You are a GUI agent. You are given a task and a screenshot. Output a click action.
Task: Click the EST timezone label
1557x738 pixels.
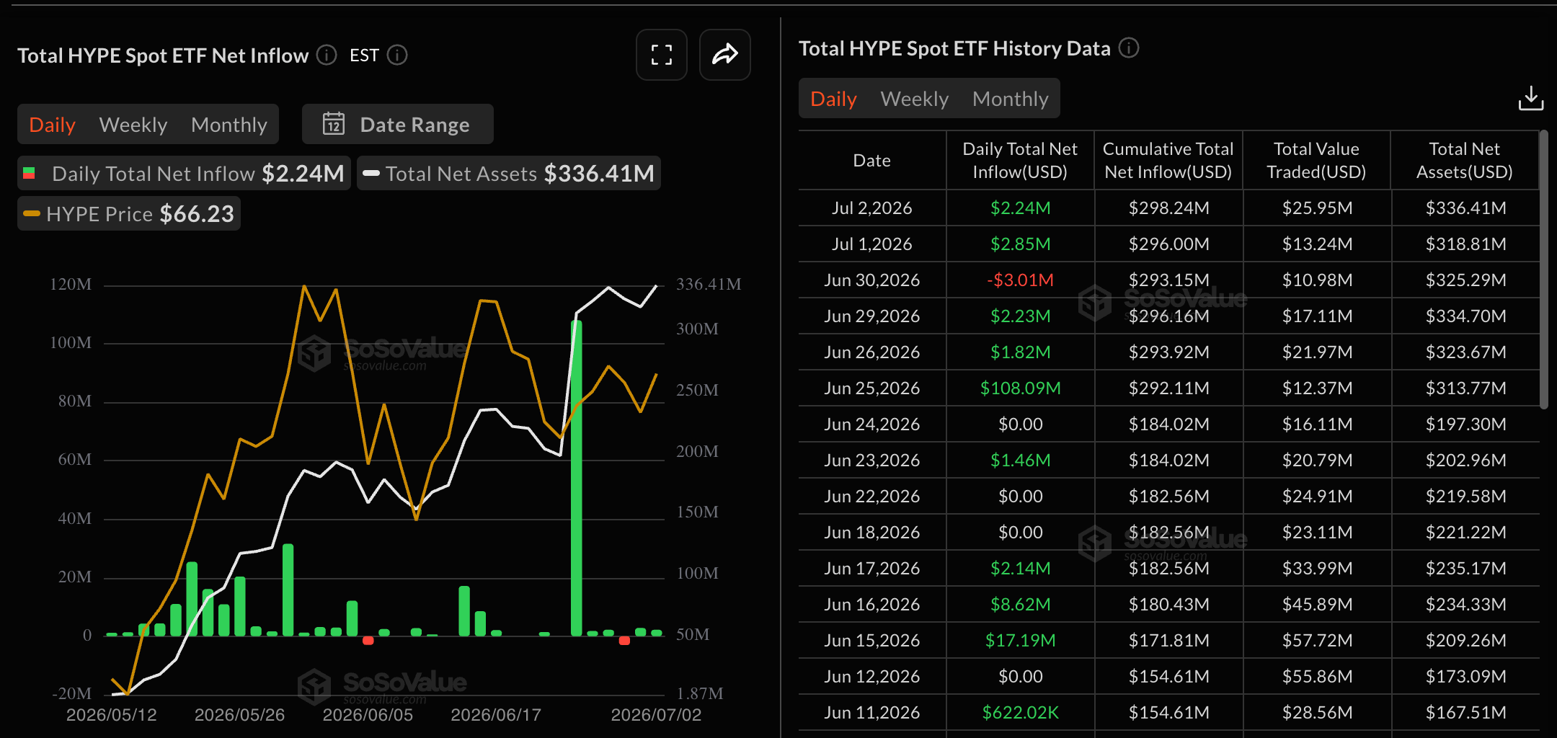coord(364,55)
